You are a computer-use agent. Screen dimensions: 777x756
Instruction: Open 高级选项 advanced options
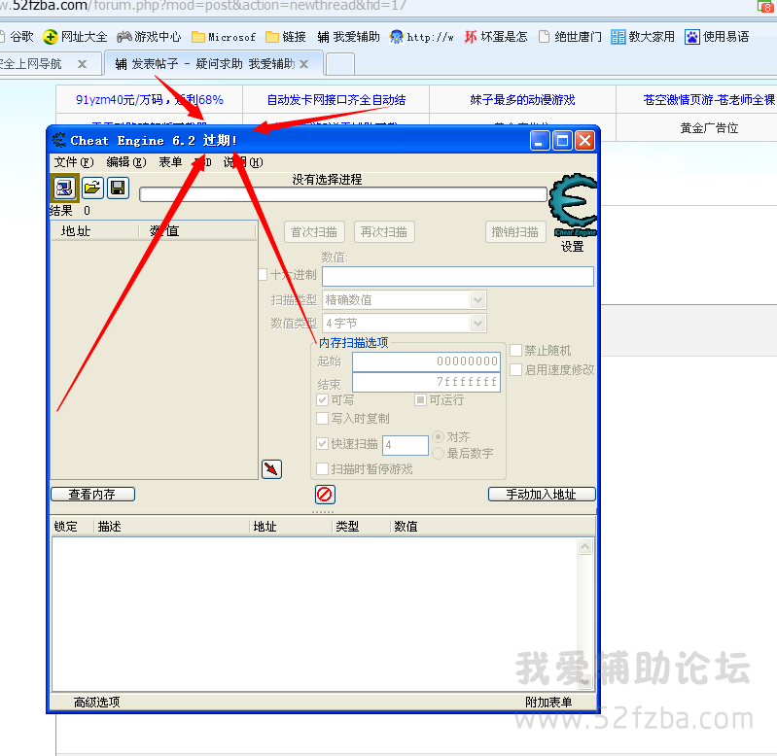click(97, 702)
